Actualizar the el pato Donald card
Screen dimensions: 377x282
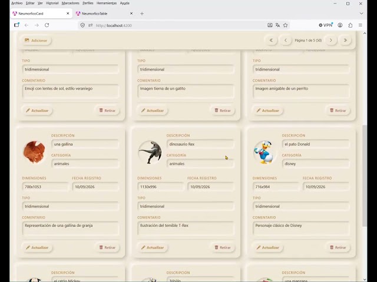tap(267, 247)
